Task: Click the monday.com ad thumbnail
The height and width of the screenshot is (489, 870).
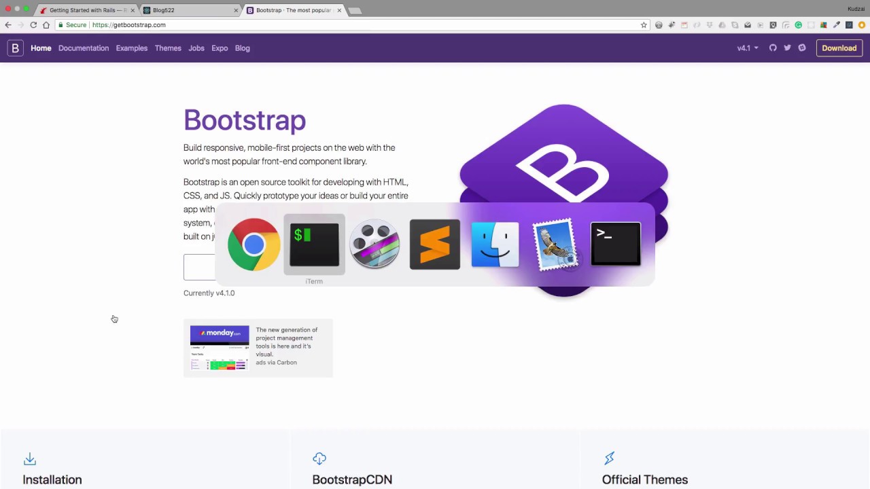Action: click(x=220, y=348)
